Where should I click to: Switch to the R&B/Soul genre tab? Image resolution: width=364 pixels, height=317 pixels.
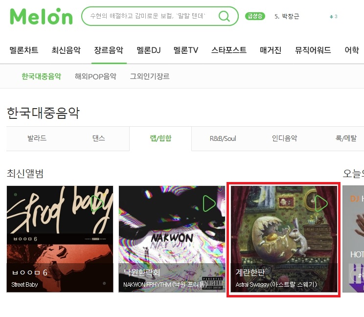223,138
